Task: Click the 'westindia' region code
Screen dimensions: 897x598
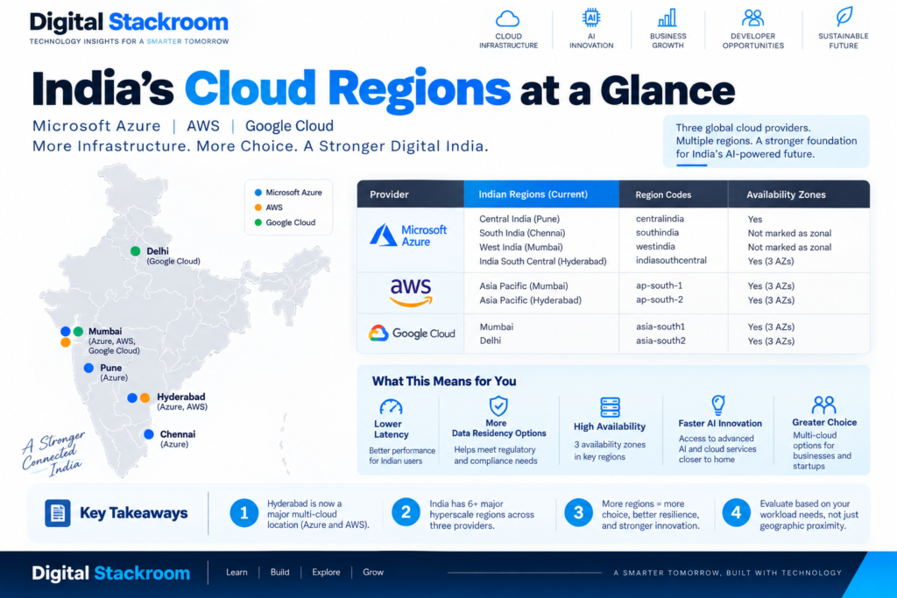Action: (x=655, y=246)
